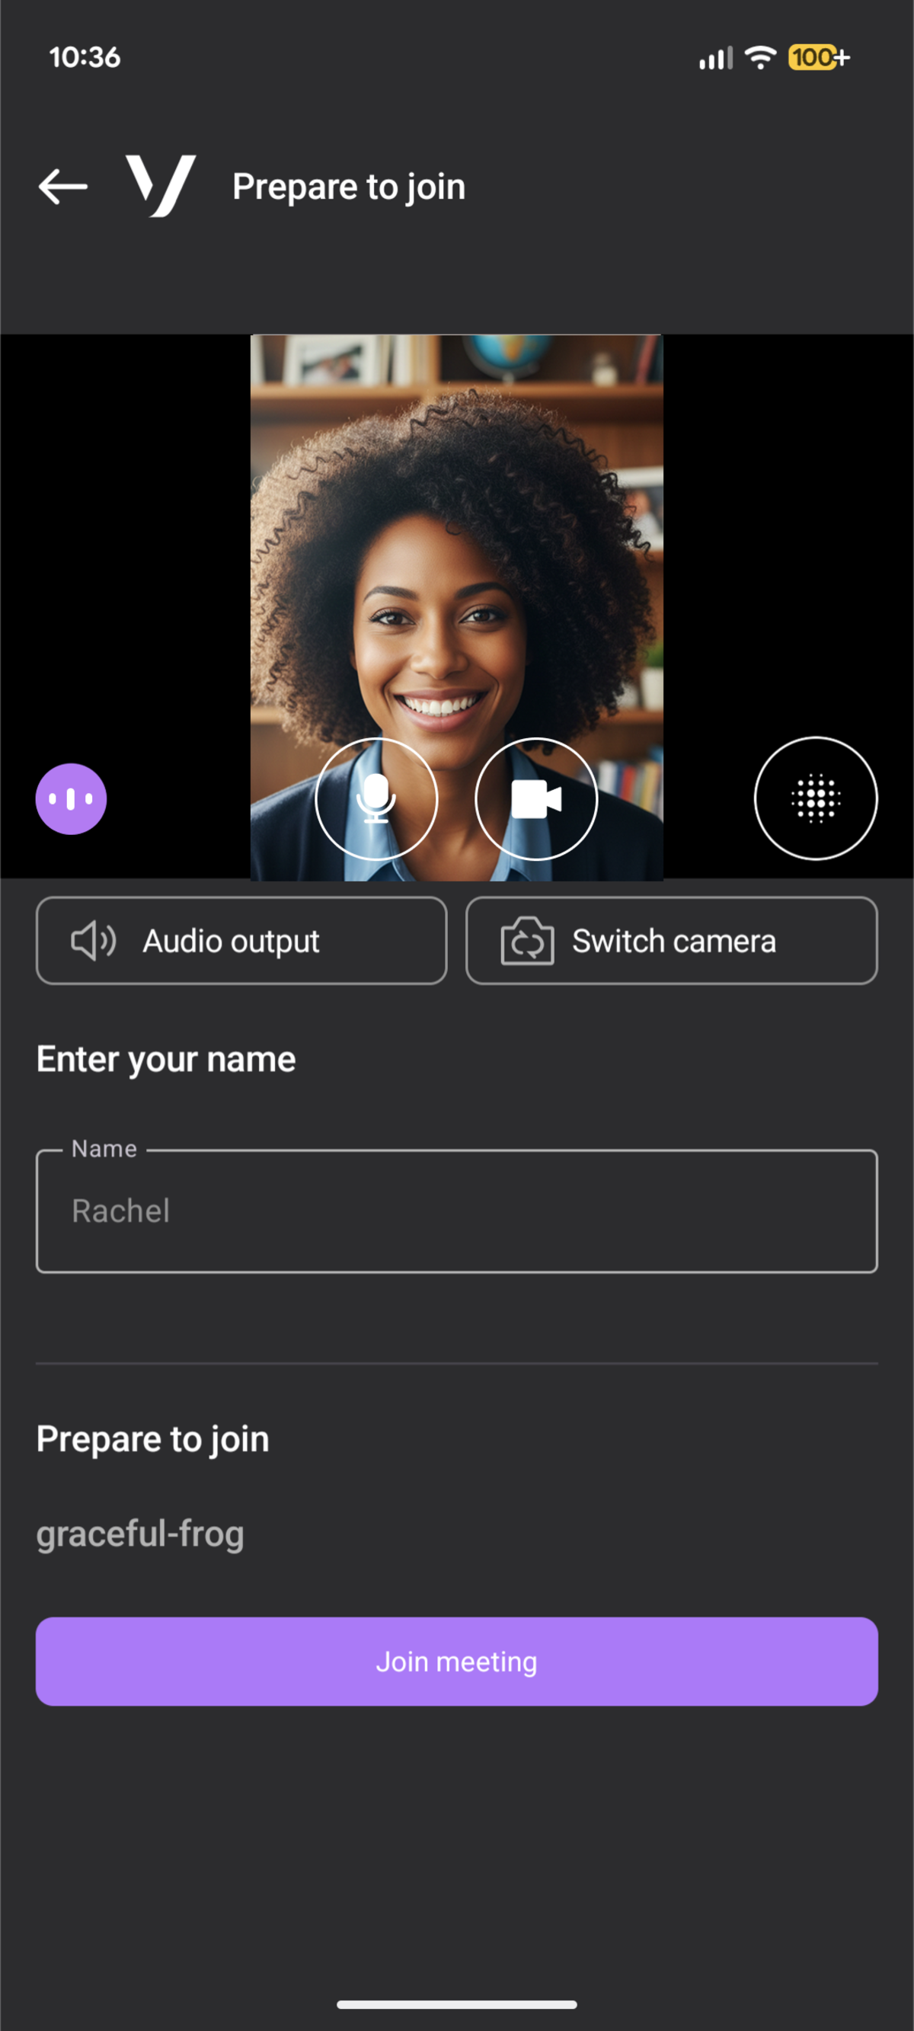Tap the back arrow in header
This screenshot has width=914, height=2031.
click(x=63, y=187)
